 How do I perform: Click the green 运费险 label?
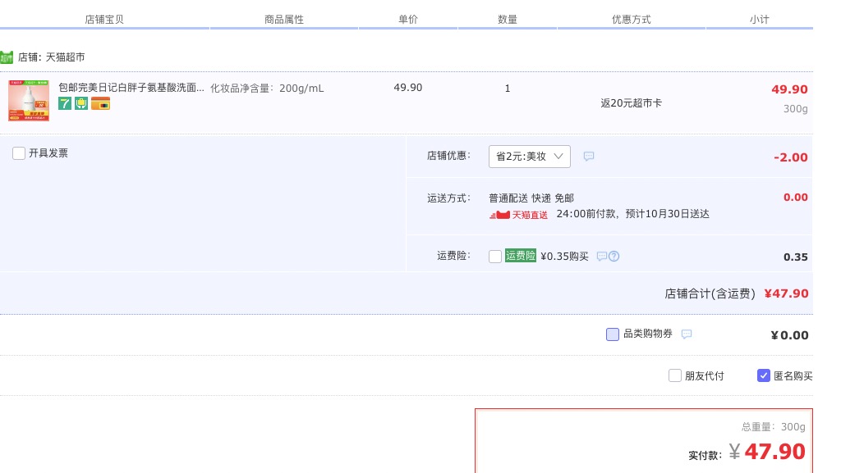(520, 256)
